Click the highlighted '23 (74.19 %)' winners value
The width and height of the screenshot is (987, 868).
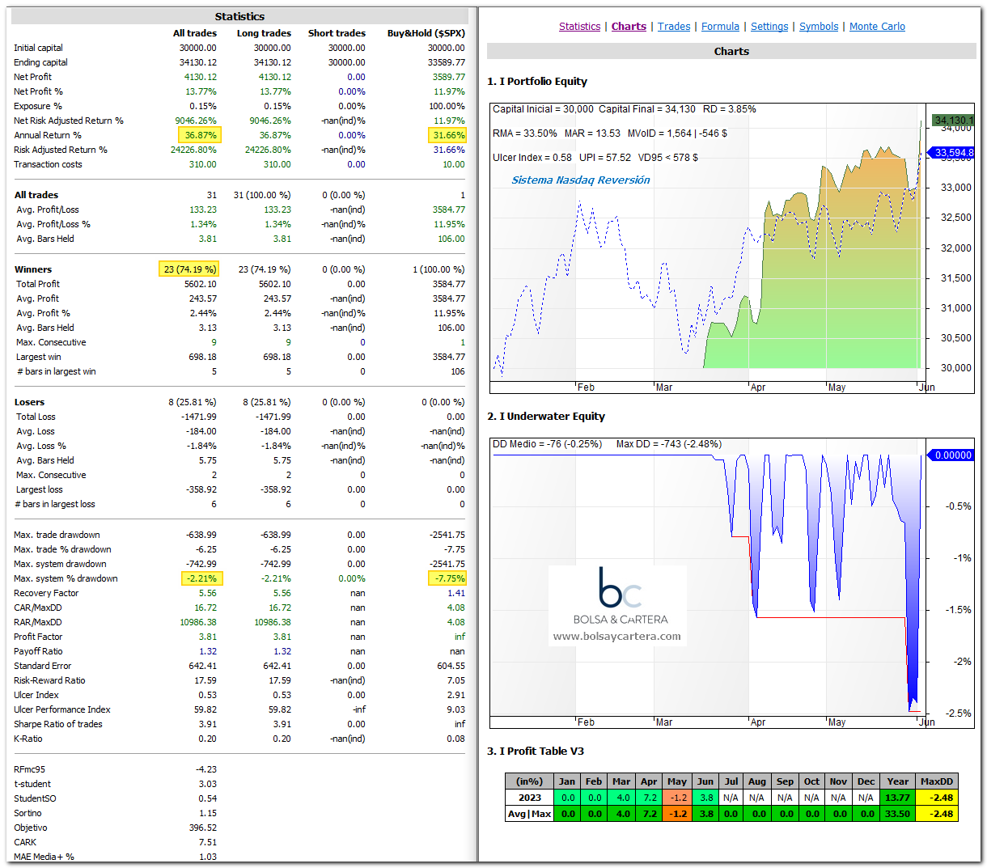coord(189,269)
